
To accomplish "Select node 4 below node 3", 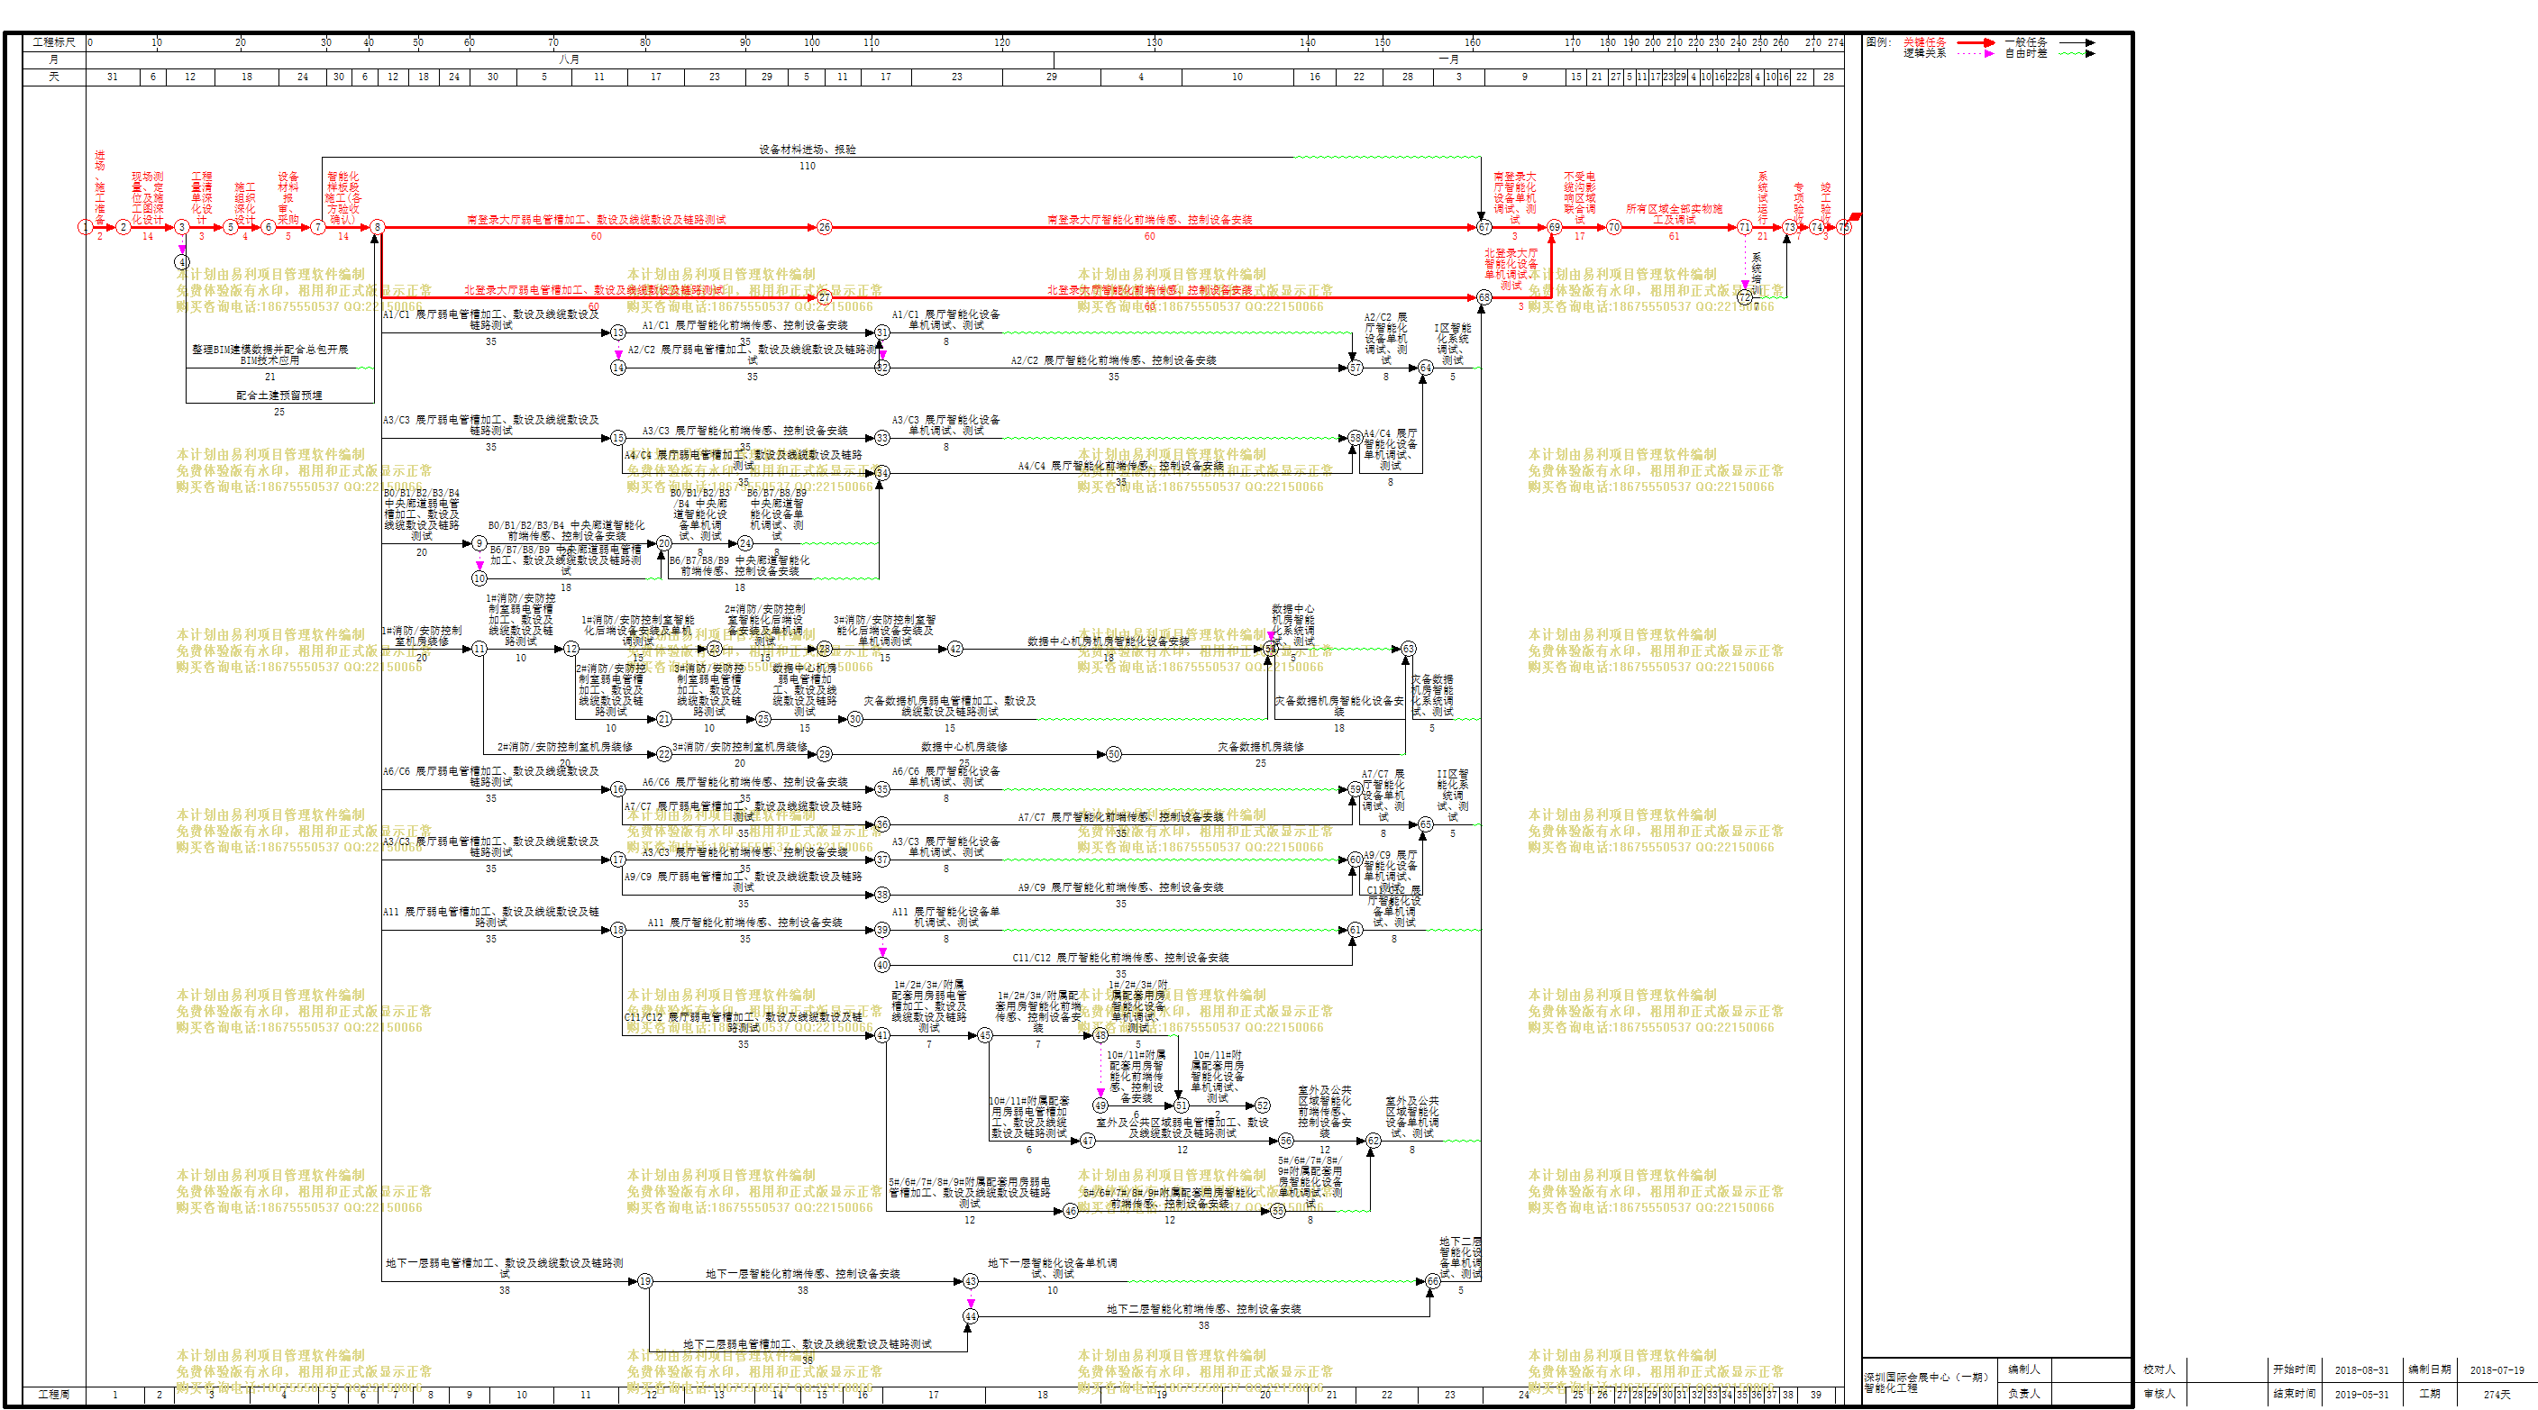I will [x=181, y=263].
